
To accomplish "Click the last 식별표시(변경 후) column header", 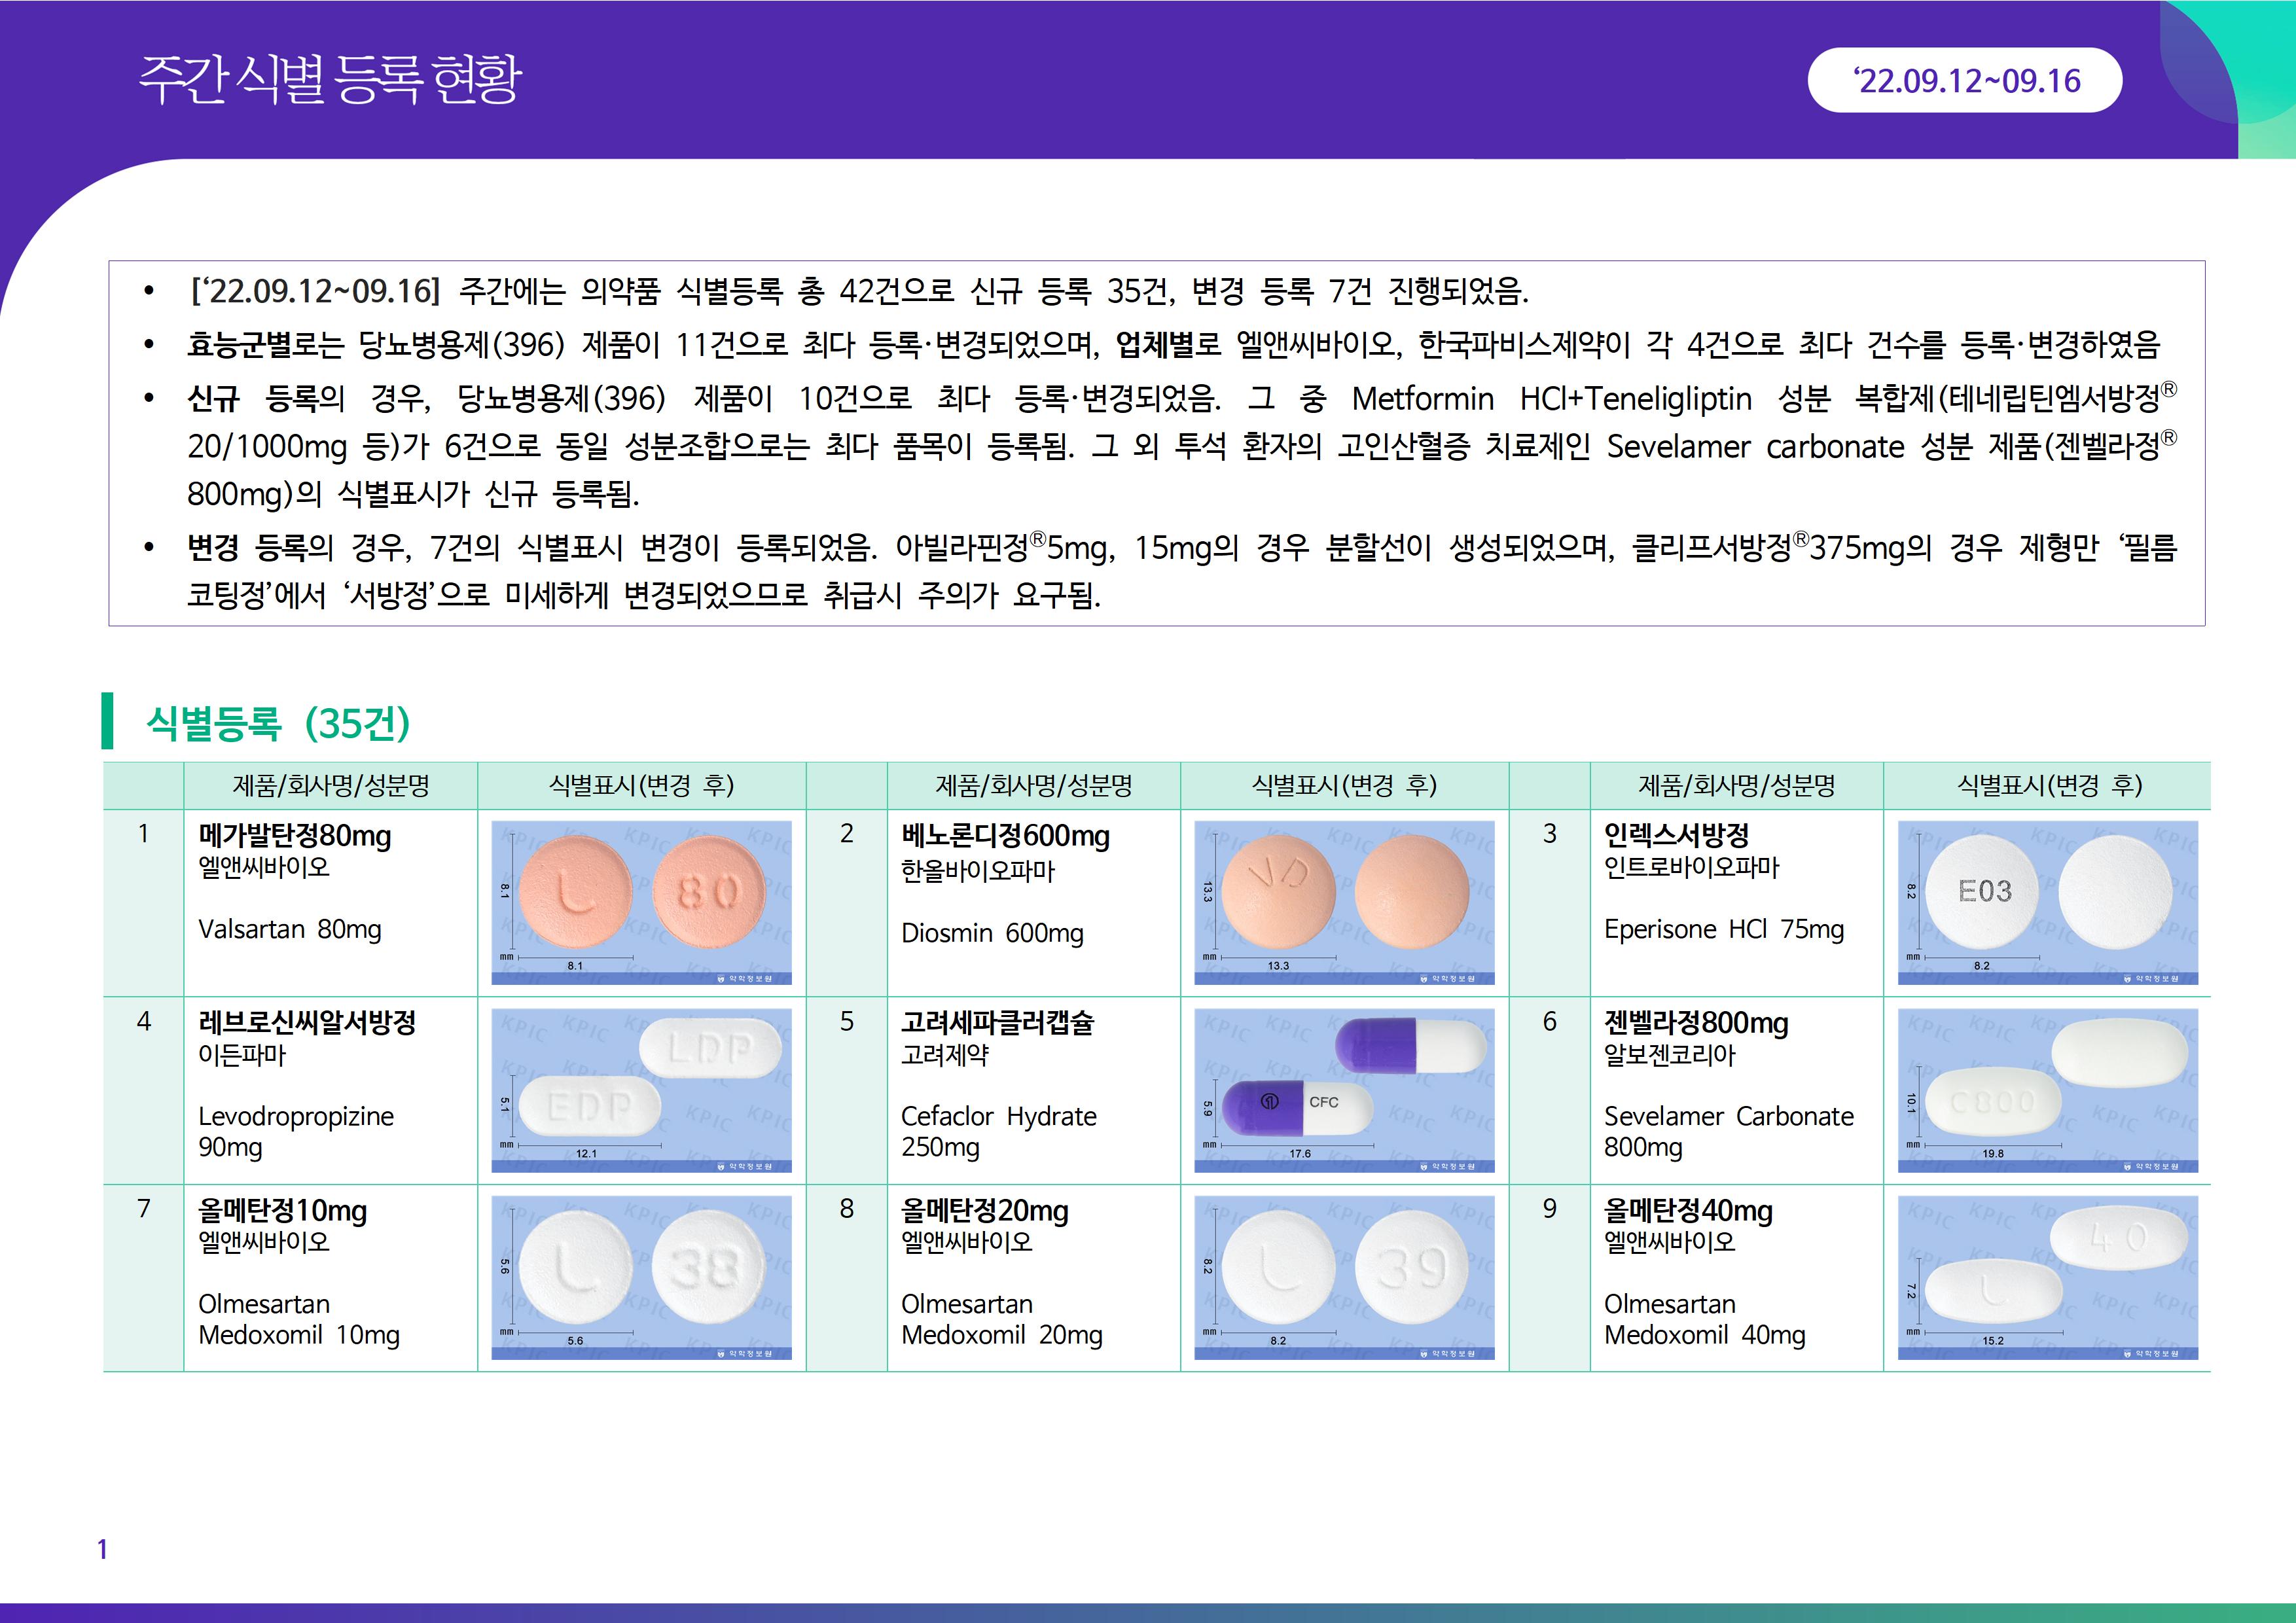I will pyautogui.click(x=2049, y=785).
